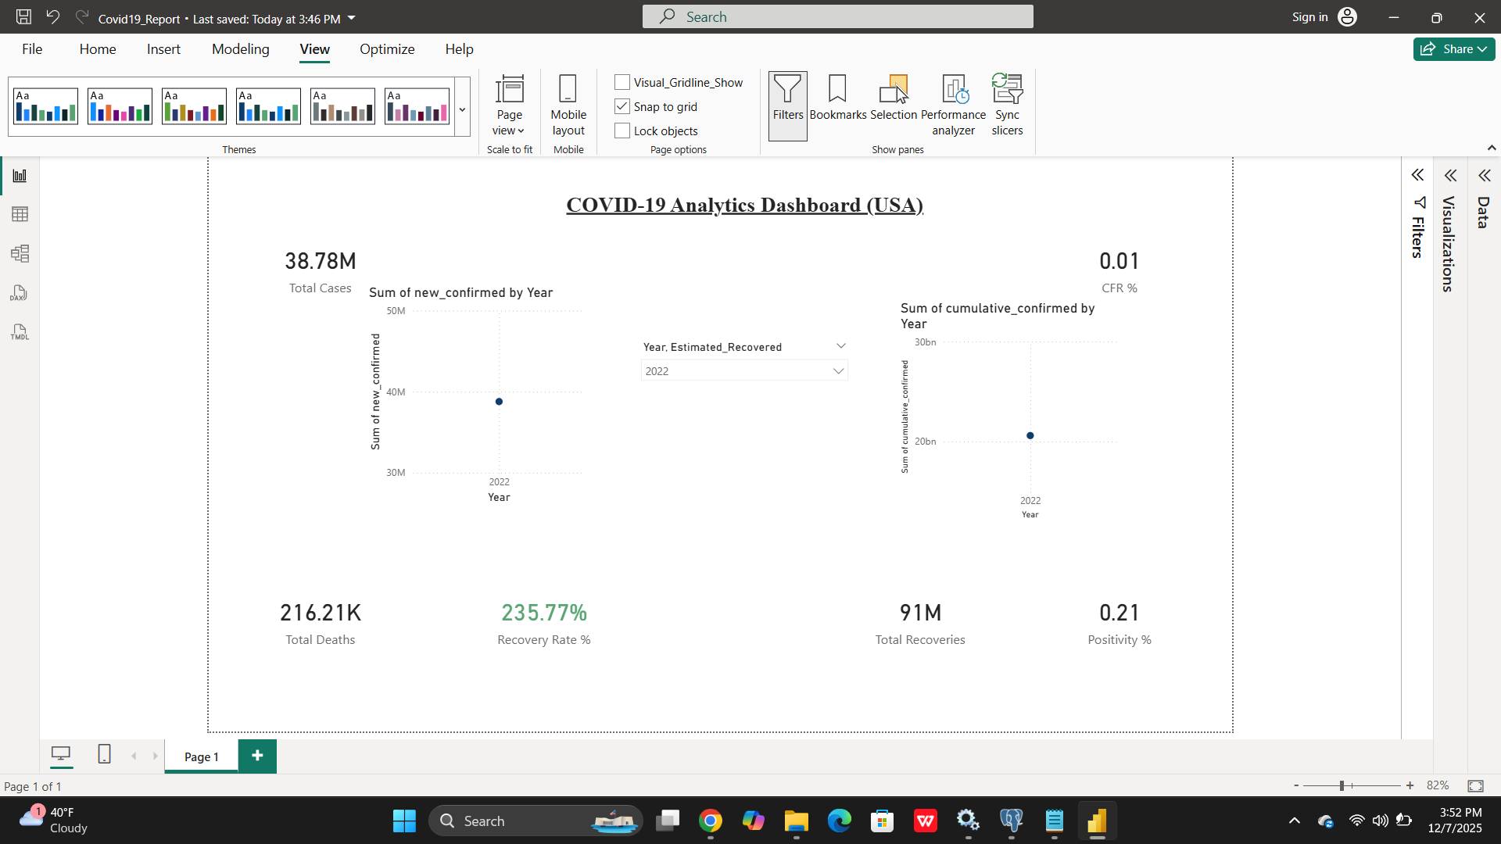Screen dimensions: 1501x844
Task: Show the Bookmarks pane
Action: point(836,105)
